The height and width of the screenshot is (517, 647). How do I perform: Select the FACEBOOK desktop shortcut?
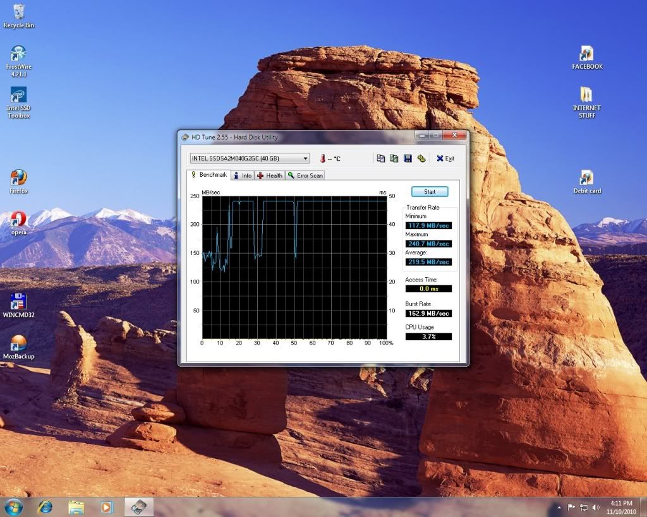tap(587, 57)
